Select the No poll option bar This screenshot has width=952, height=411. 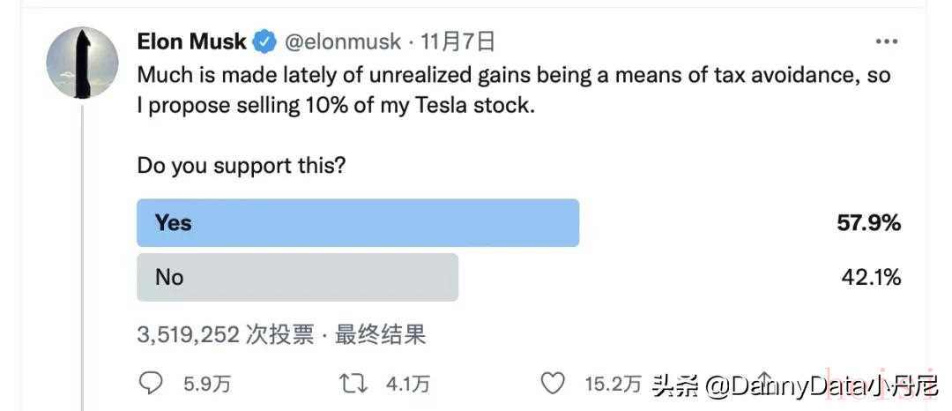[297, 277]
